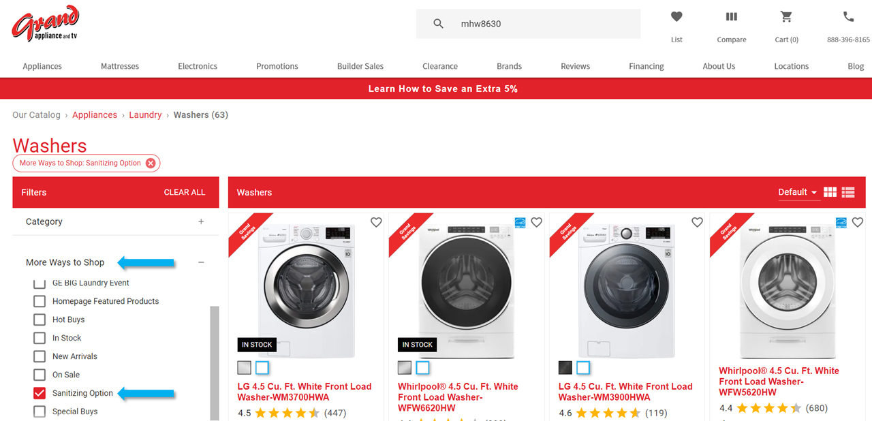
Task: Open your List via the heart icon
Action: tap(676, 16)
